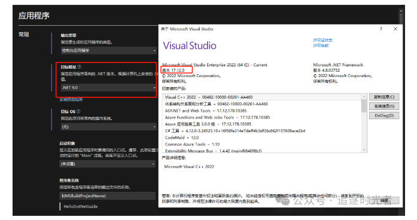Screen dimensions: 417x220
Task: Click the 应用程序 page heading
Action: [x=34, y=16]
